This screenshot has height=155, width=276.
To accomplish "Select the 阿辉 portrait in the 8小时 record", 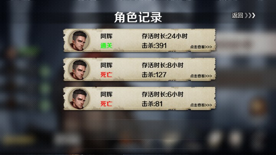I will pos(79,69).
